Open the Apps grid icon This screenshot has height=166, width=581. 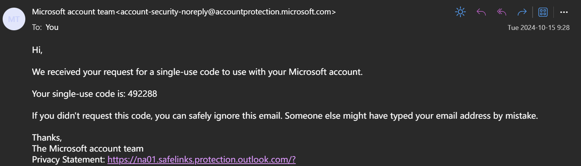[543, 12]
